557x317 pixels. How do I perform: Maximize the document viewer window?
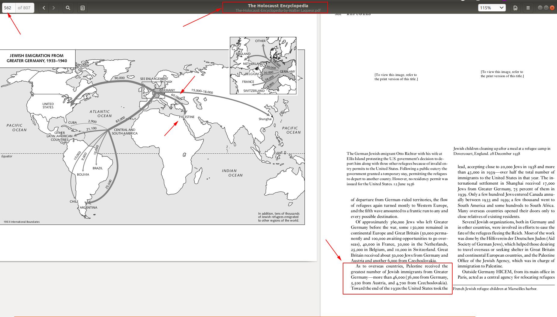click(546, 8)
